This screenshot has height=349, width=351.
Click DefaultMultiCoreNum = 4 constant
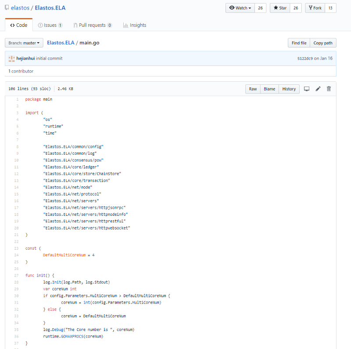coord(69,255)
